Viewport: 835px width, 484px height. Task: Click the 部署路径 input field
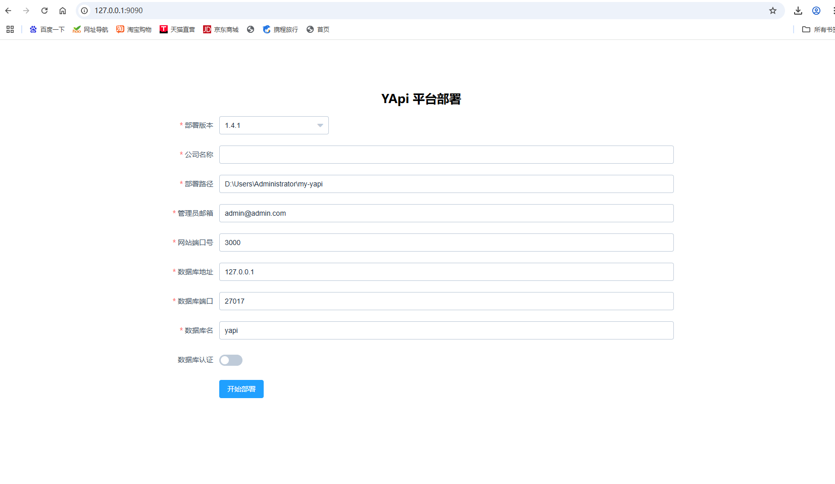pyautogui.click(x=447, y=184)
